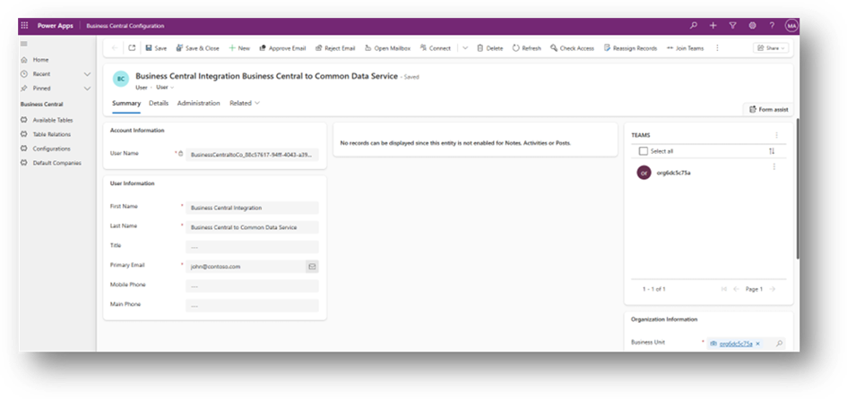Image resolution: width=847 pixels, height=399 pixels.
Task: Open org6dc5c75a row more options
Action: pos(774,167)
